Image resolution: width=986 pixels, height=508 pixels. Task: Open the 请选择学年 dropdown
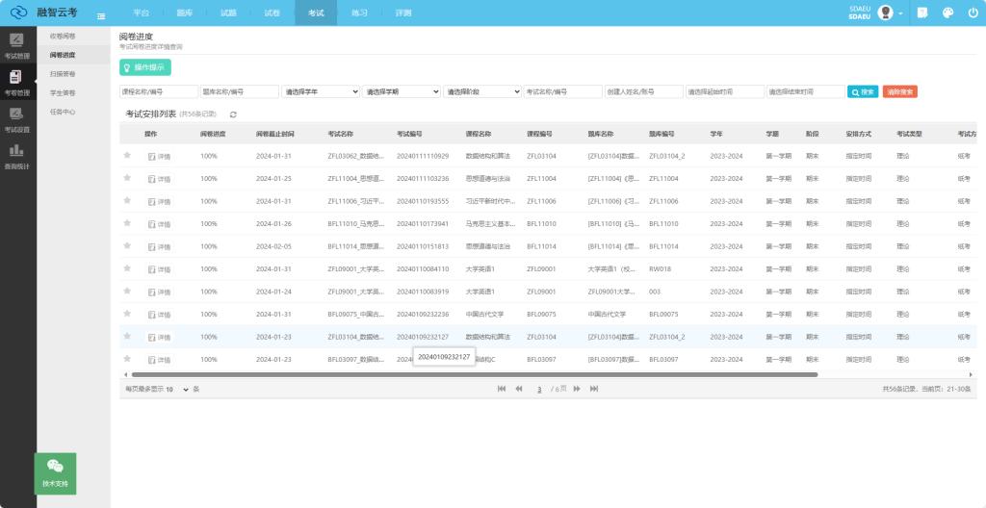[x=321, y=91]
